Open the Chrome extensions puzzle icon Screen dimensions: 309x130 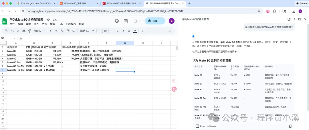click(x=274, y=11)
